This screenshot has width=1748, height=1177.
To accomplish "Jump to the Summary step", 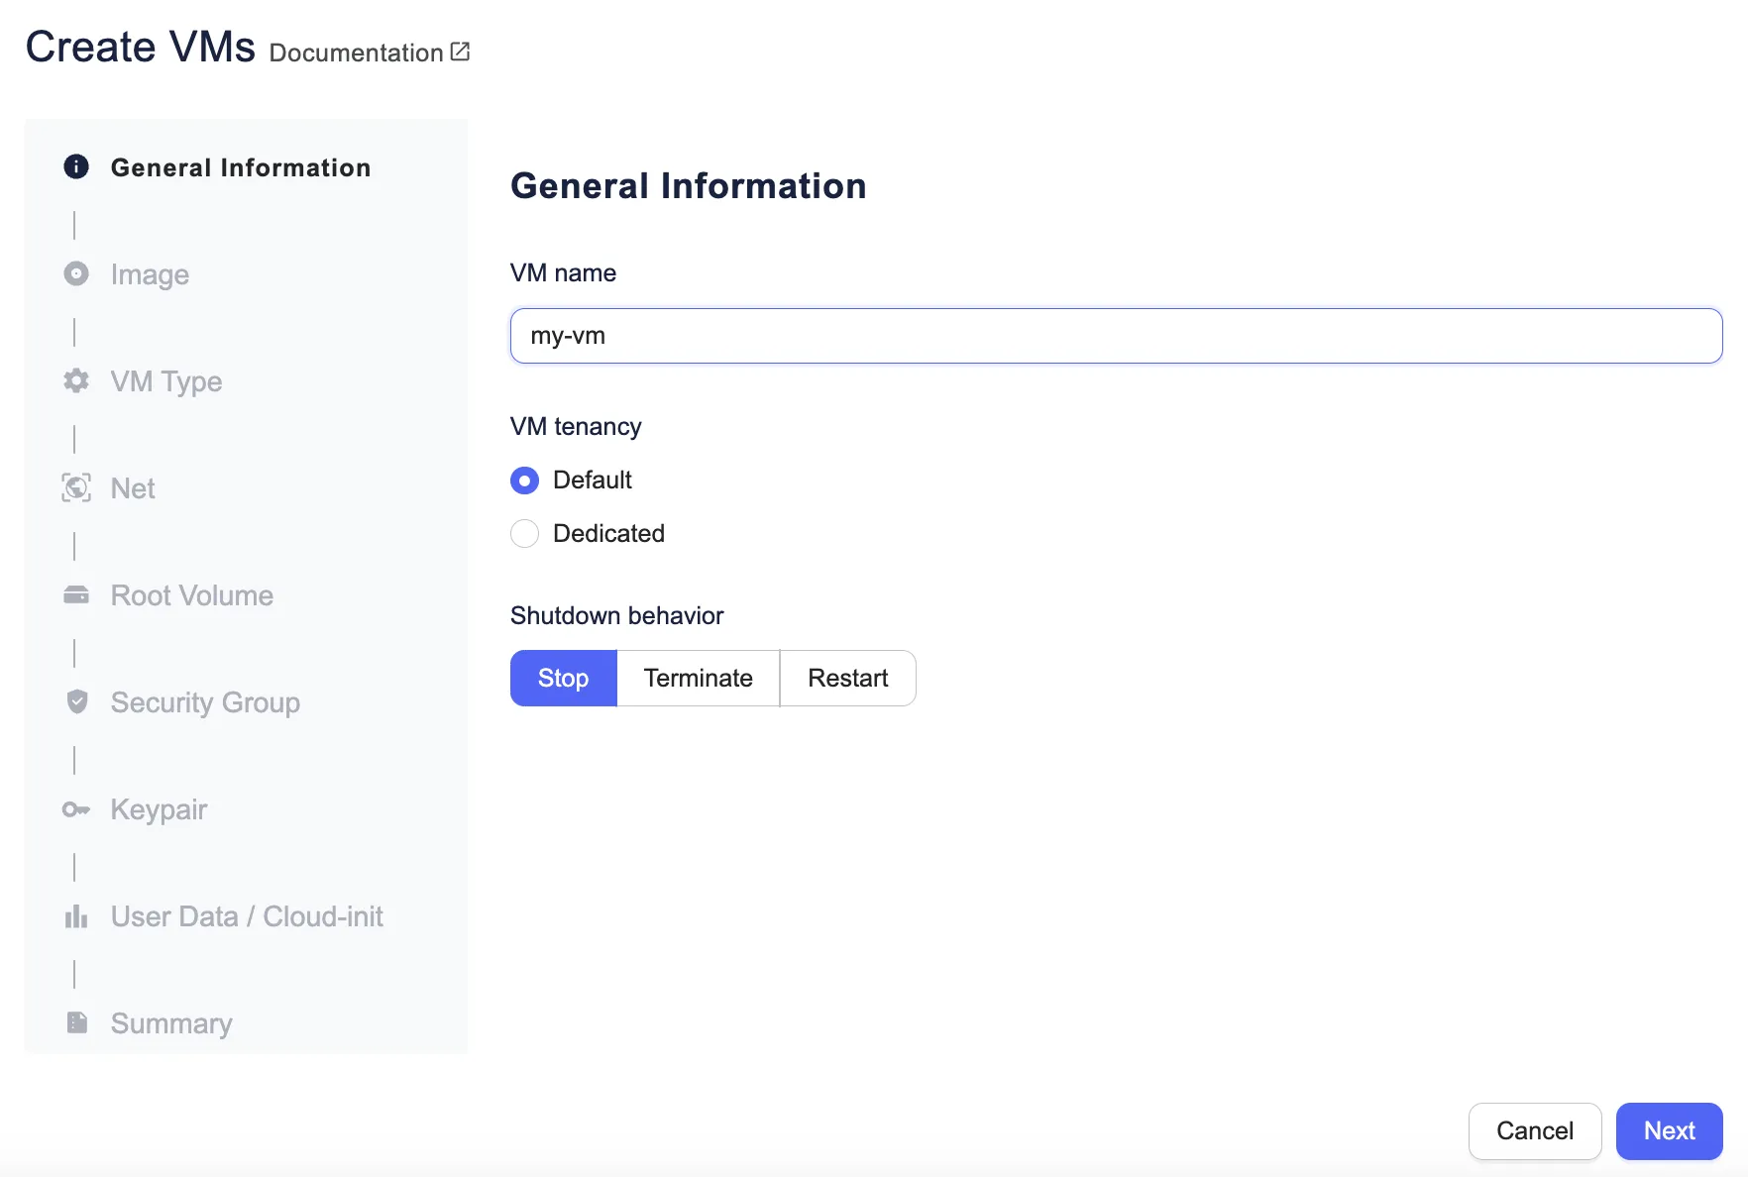I will click(171, 1023).
